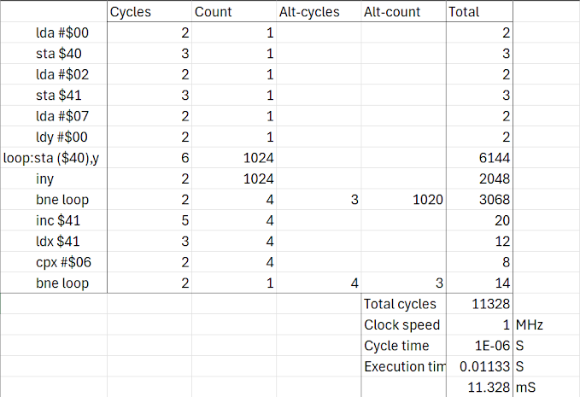The width and height of the screenshot is (580, 397).
Task: Select the 'Total' header cell
Action: tap(479, 12)
